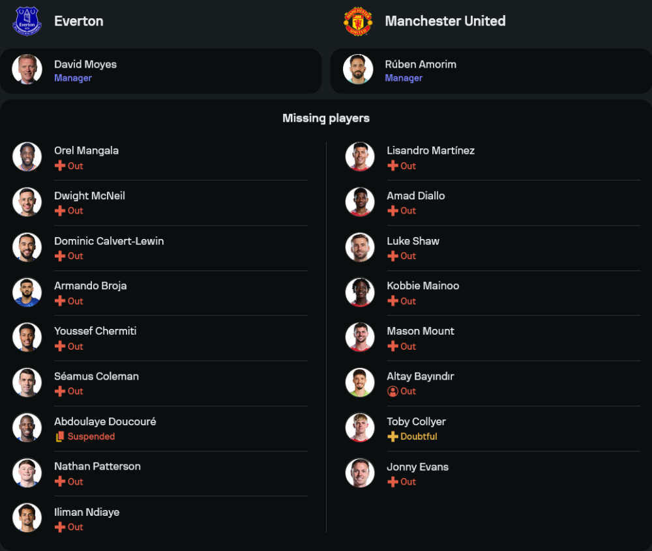Image resolution: width=652 pixels, height=551 pixels.
Task: Select Amad Diallo's name in the list
Action: pyautogui.click(x=416, y=196)
